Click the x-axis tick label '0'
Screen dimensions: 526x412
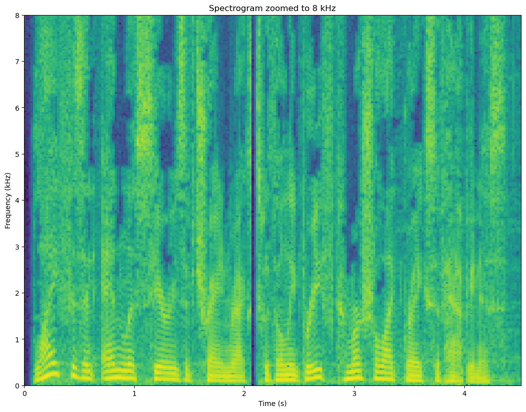(25, 393)
